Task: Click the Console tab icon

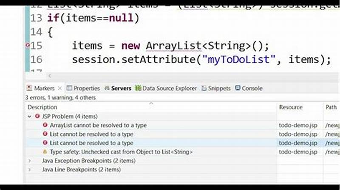Action: pos(238,88)
